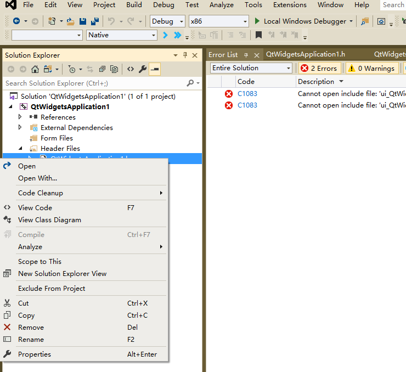This screenshot has height=372, width=406.
Task: Start Local Windows Debugger green play icon
Action: click(257, 21)
